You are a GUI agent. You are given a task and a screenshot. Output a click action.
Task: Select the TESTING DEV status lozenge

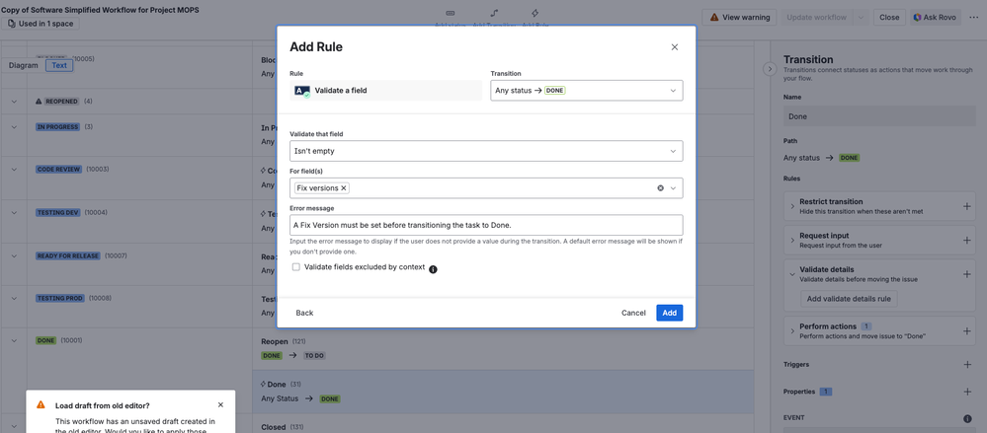point(58,212)
